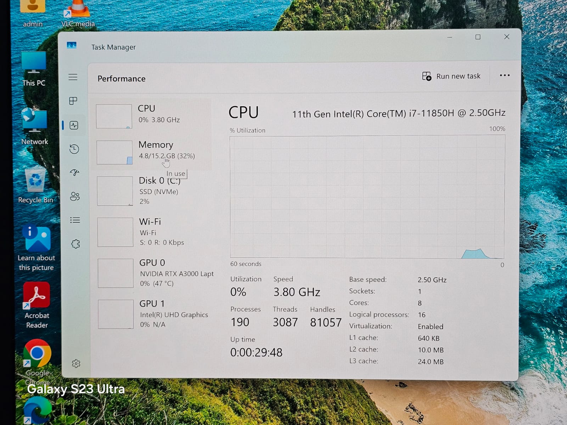This screenshot has height=425, width=567.
Task: Open the App history icon in sidebar
Action: click(74, 149)
